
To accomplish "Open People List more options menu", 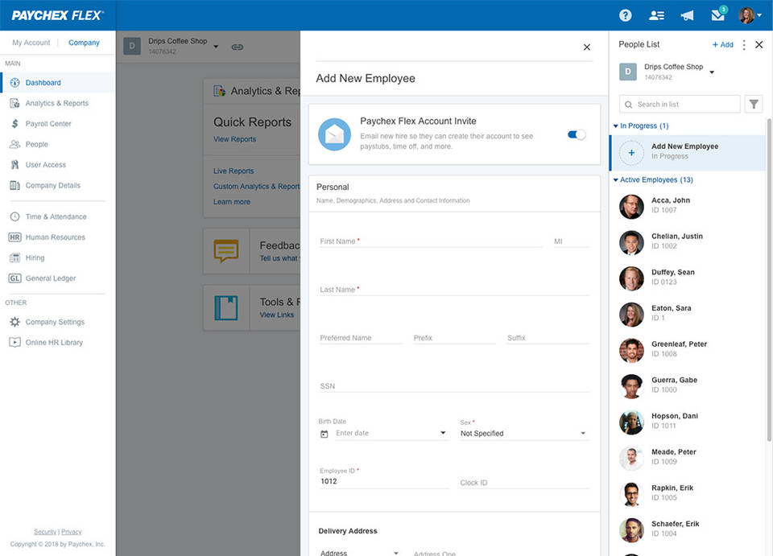I will click(x=744, y=45).
